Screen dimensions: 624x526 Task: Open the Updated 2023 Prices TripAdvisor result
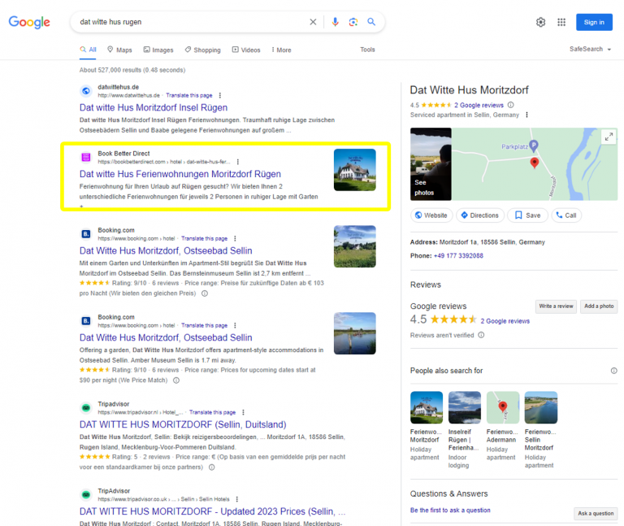(x=212, y=511)
